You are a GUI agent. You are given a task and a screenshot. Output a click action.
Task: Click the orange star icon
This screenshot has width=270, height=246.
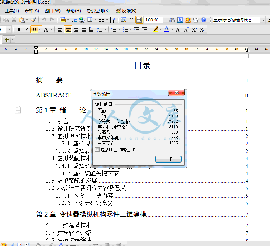(188, 20)
